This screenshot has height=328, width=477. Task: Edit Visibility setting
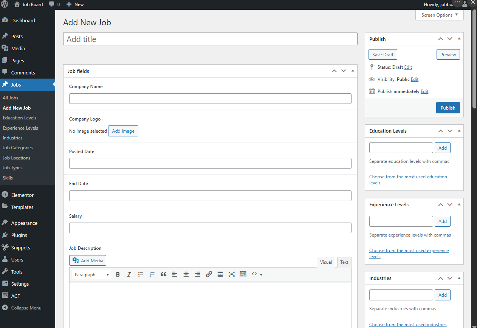[x=415, y=79]
